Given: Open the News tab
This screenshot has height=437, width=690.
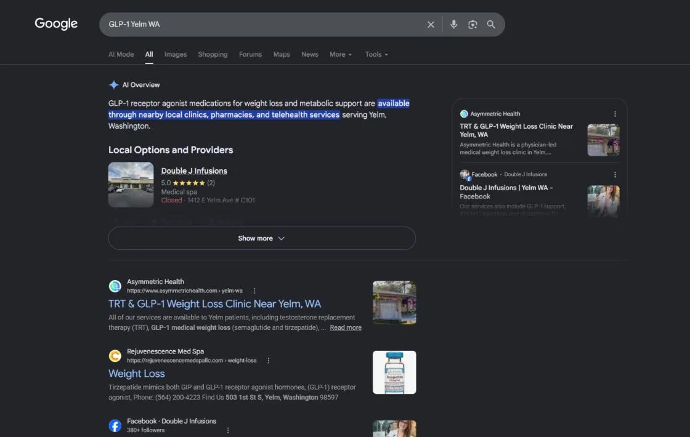Looking at the screenshot, I should point(310,55).
